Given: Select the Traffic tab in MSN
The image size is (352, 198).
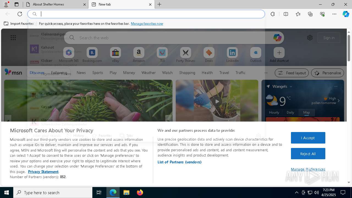Looking at the screenshot, I should click(x=240, y=73).
